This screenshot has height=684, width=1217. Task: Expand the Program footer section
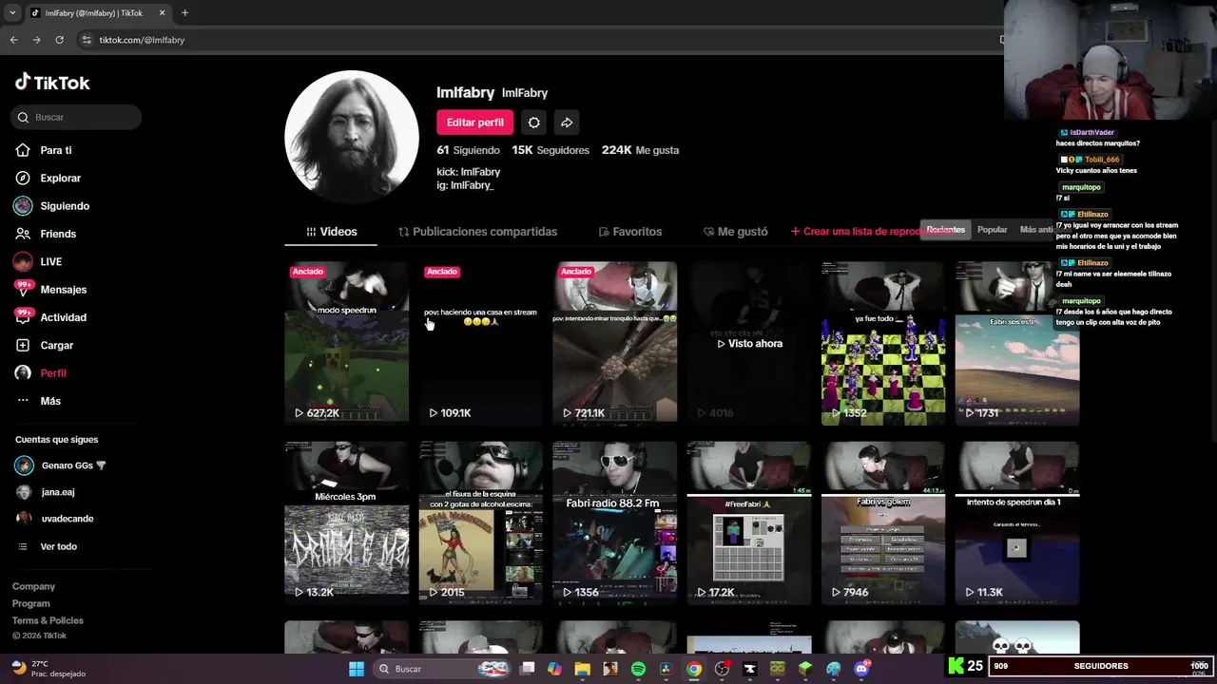click(30, 603)
